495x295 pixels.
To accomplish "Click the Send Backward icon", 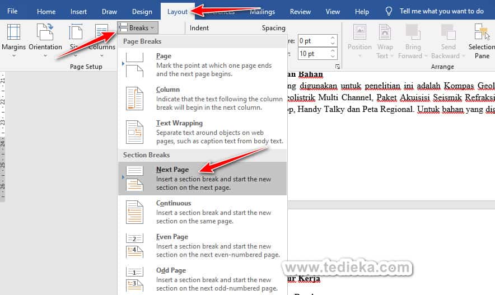I will [x=448, y=34].
